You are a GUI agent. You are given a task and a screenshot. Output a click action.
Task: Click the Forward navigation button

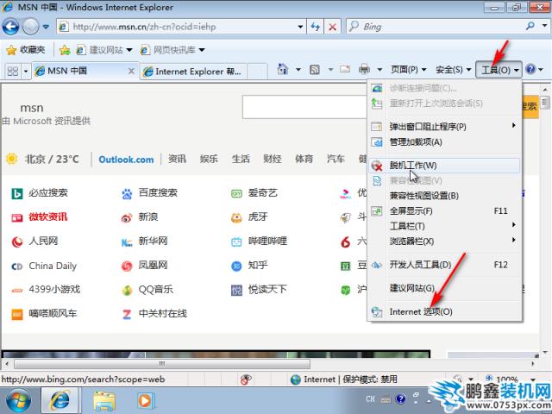31,27
